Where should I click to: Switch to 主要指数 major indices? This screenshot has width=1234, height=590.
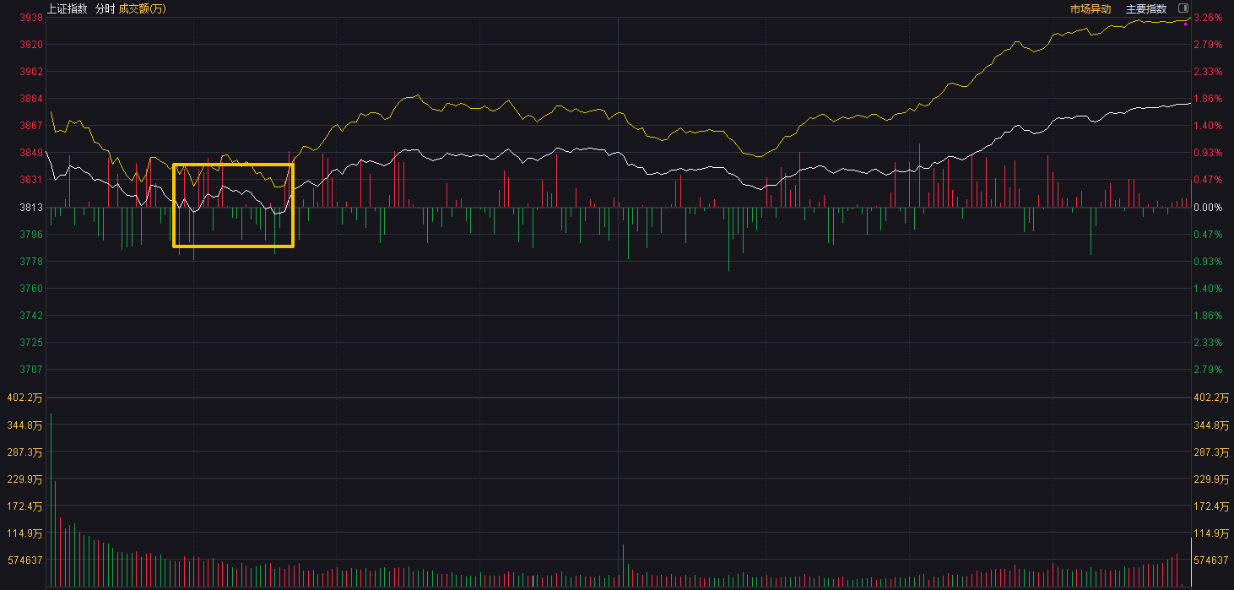(x=1145, y=9)
